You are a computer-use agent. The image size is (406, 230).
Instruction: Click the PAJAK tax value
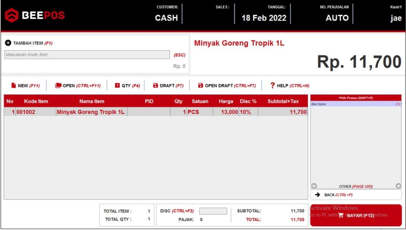click(201, 220)
